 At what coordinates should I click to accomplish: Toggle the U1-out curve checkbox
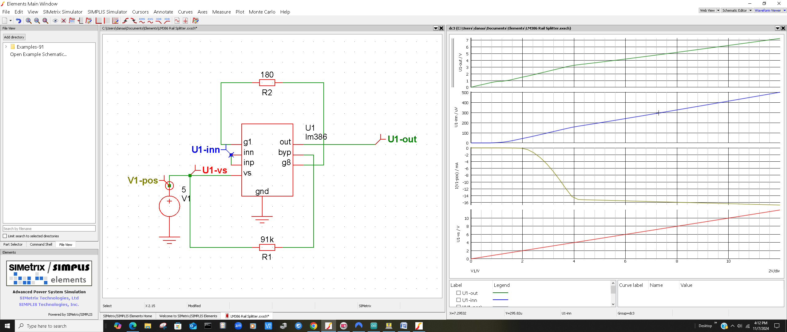[458, 293]
